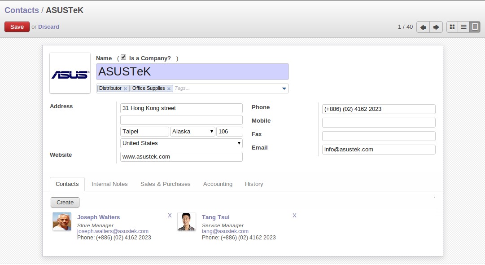Open Tang Tsui photo thumbnail

pyautogui.click(x=187, y=221)
